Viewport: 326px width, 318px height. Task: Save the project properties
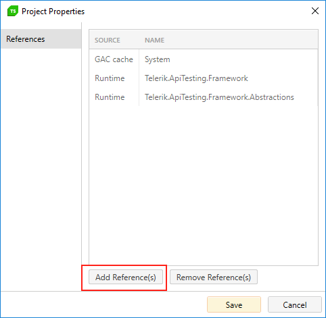coord(234,304)
